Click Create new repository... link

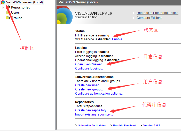(x=92, y=110)
